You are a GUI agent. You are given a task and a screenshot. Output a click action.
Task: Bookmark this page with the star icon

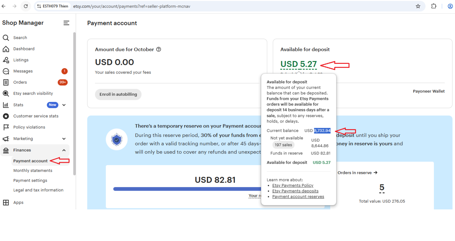tap(418, 6)
